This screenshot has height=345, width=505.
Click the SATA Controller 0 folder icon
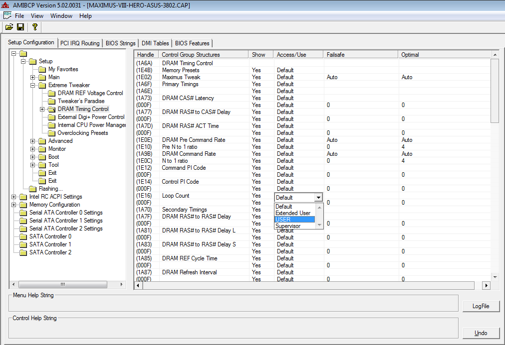(23, 236)
